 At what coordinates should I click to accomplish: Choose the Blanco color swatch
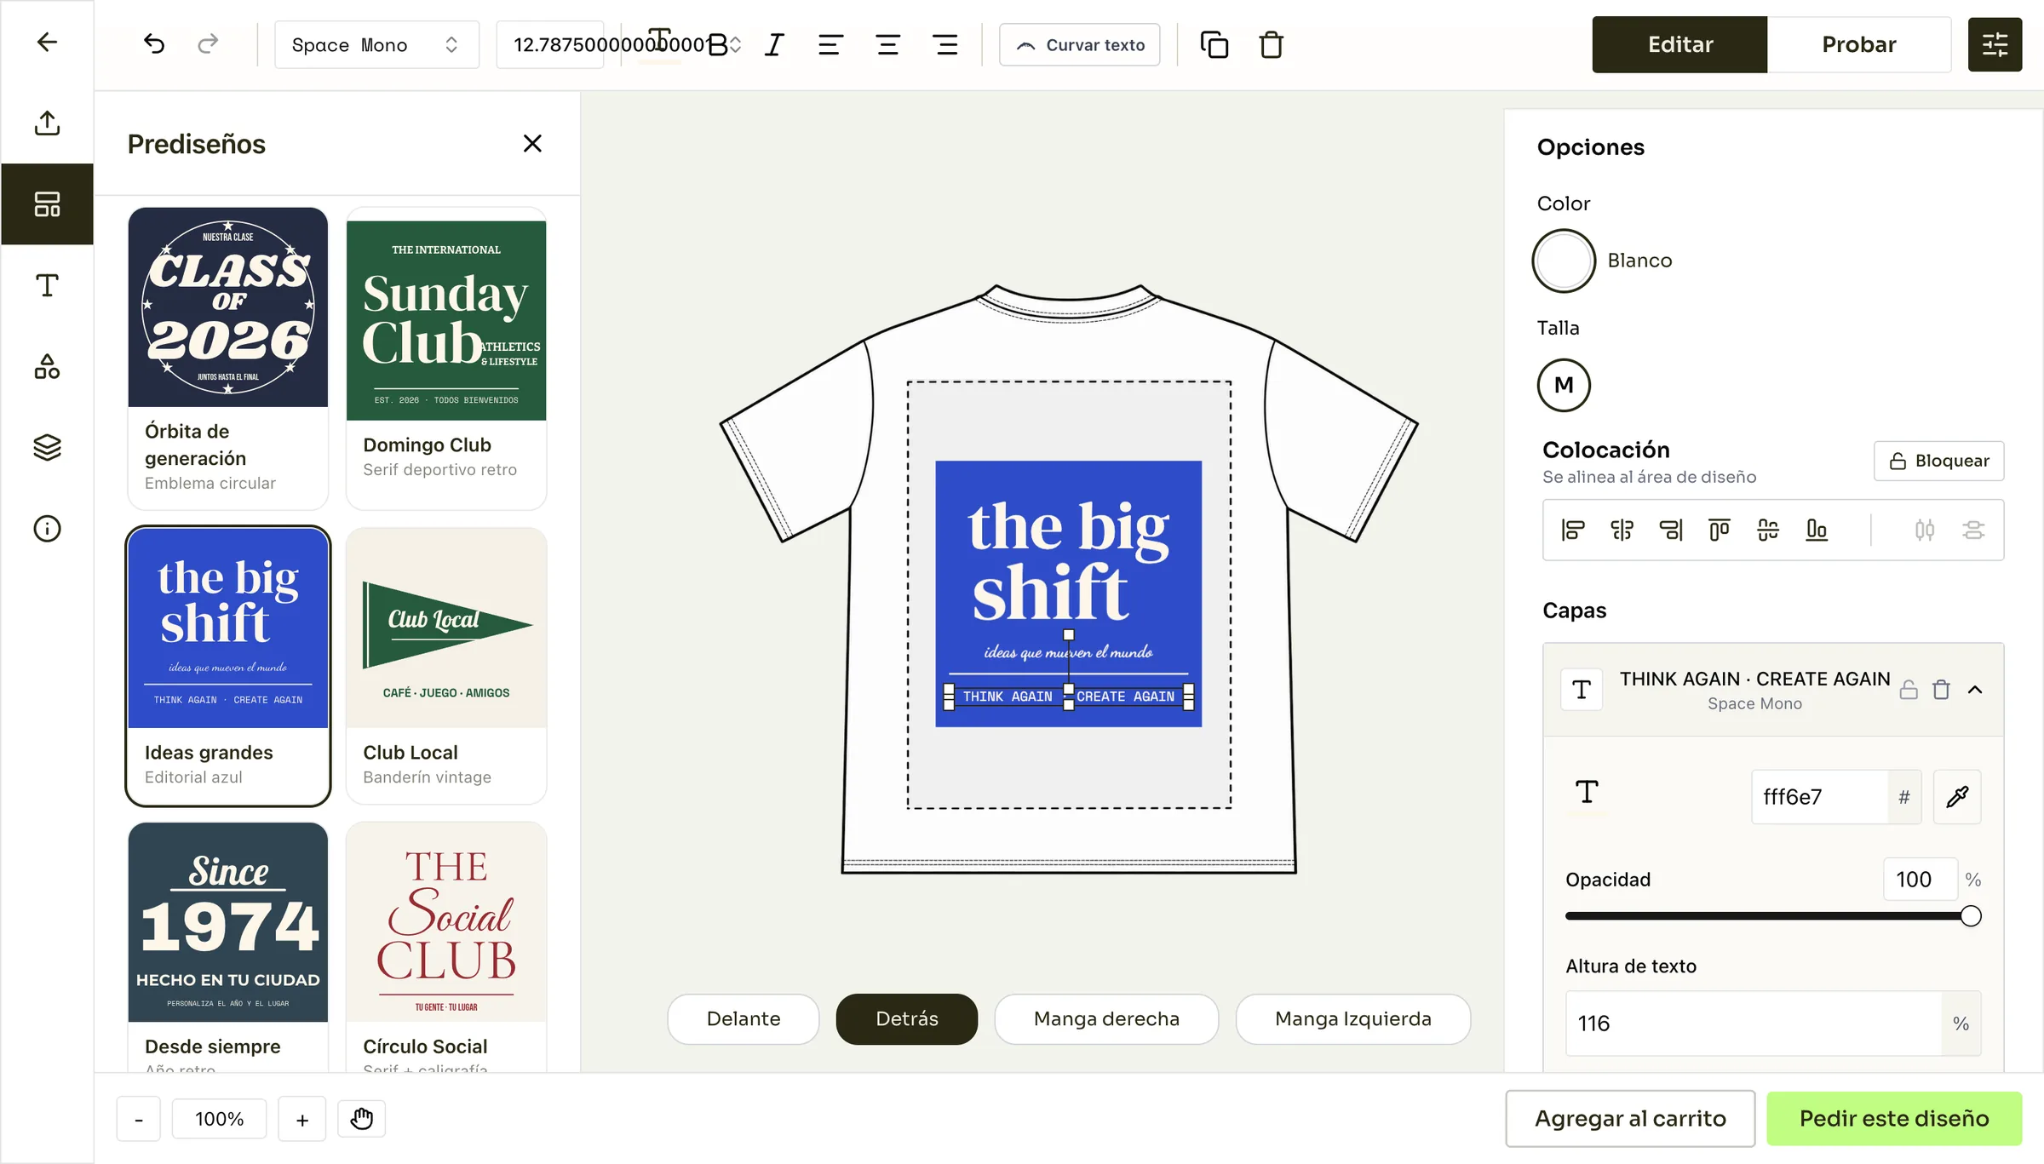pos(1564,261)
